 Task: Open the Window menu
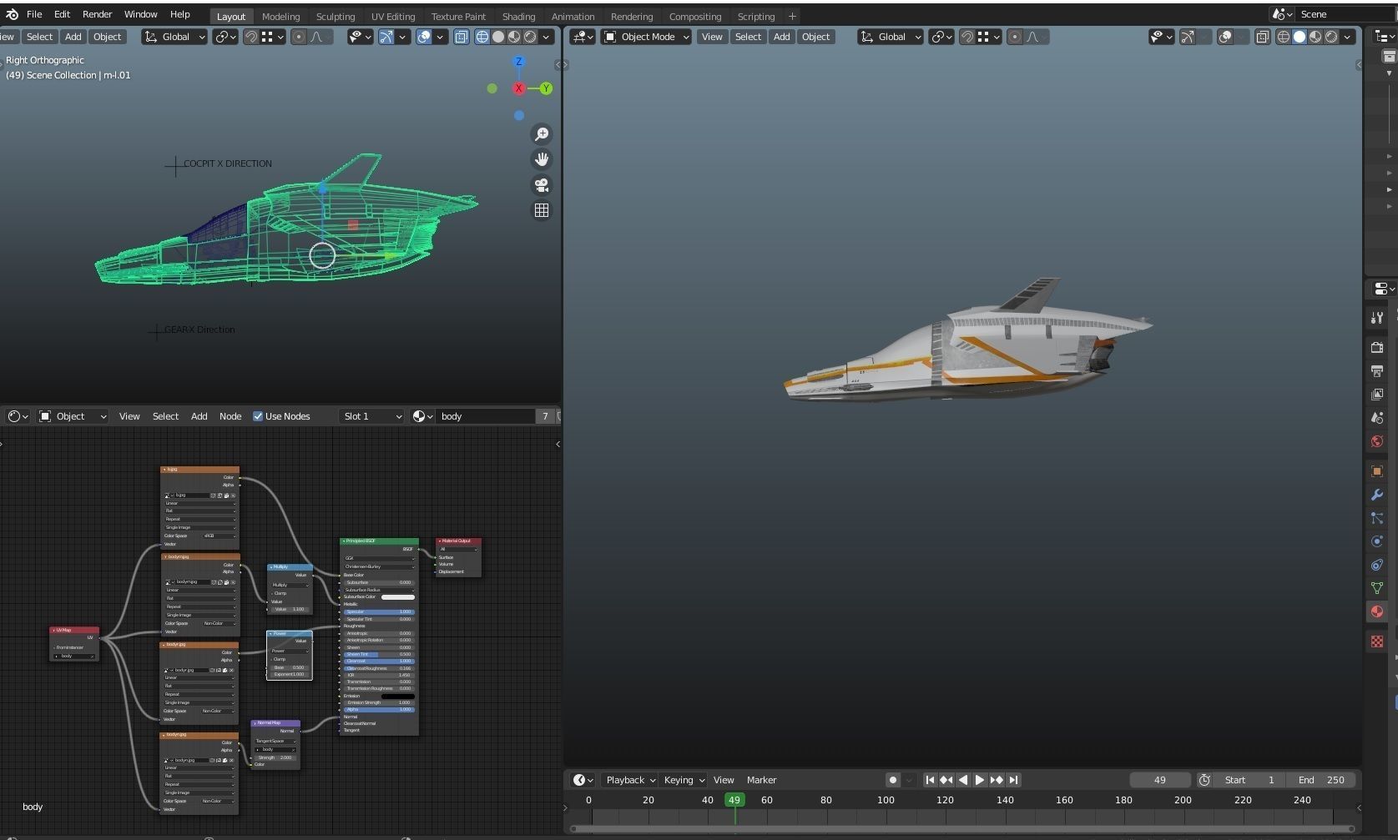pos(140,14)
